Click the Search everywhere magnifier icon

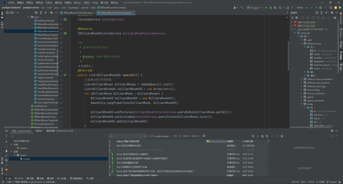point(331,8)
